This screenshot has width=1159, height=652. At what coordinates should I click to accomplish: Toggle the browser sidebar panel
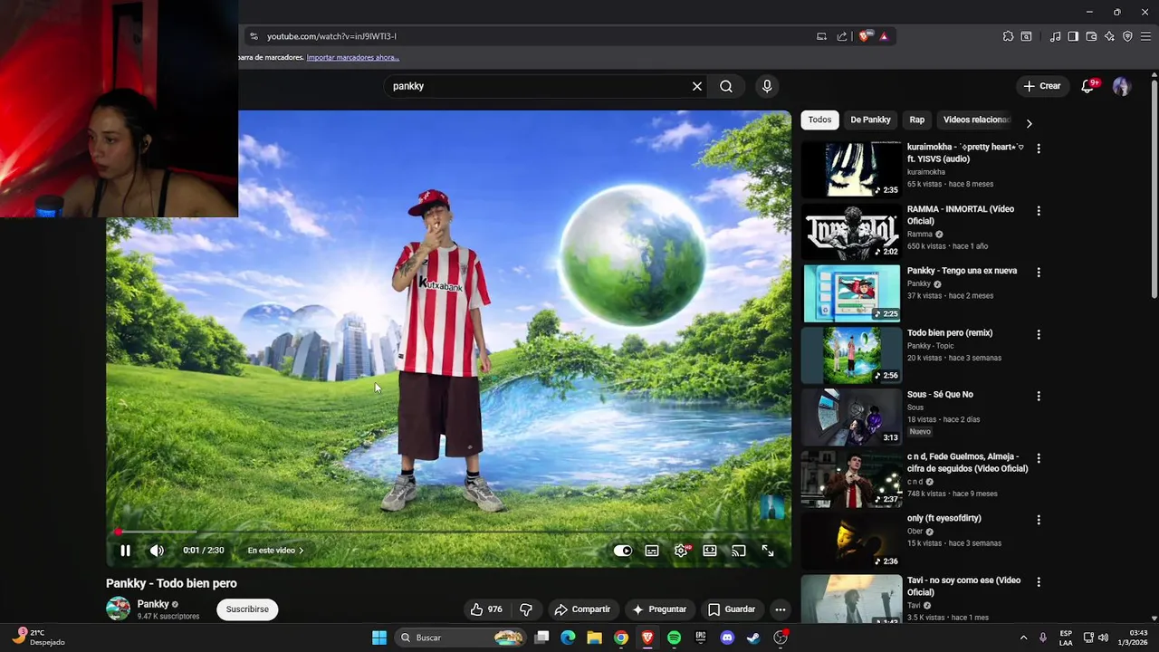(1073, 36)
